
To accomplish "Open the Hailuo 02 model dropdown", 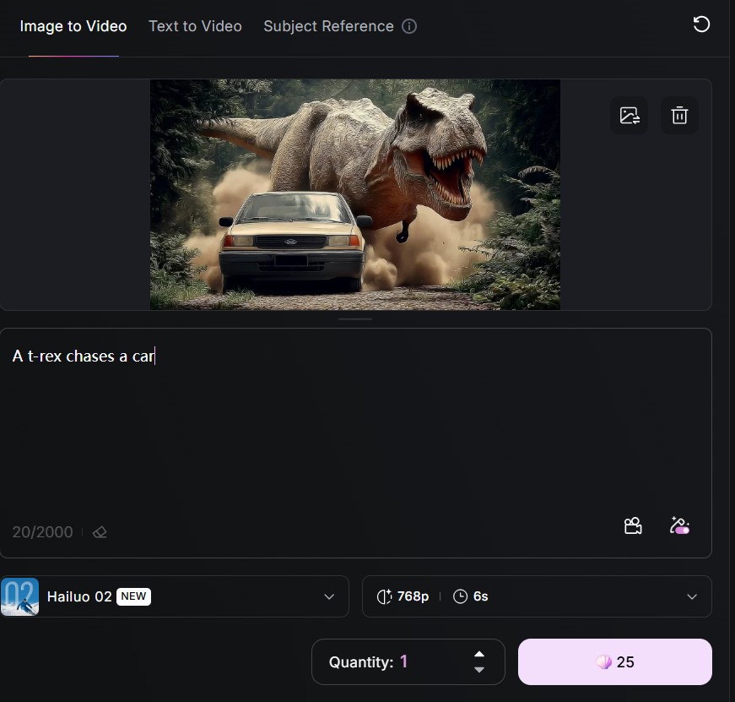I will pos(175,596).
